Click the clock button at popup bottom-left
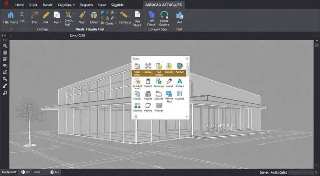Screen dimensions: 320x176 click(136, 116)
